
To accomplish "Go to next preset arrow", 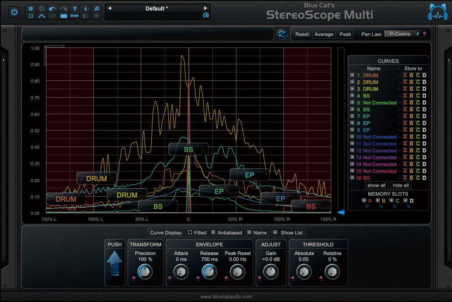I will [x=205, y=8].
